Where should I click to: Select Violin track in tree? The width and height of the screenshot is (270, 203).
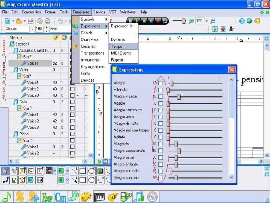23,70
